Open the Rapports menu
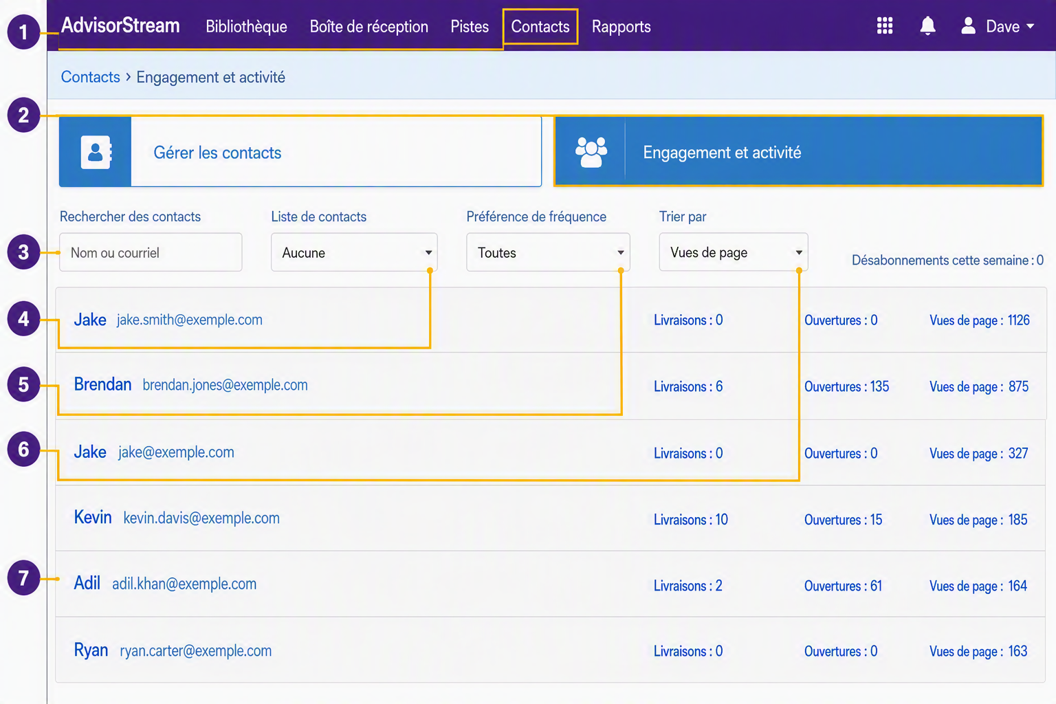 pos(621,27)
